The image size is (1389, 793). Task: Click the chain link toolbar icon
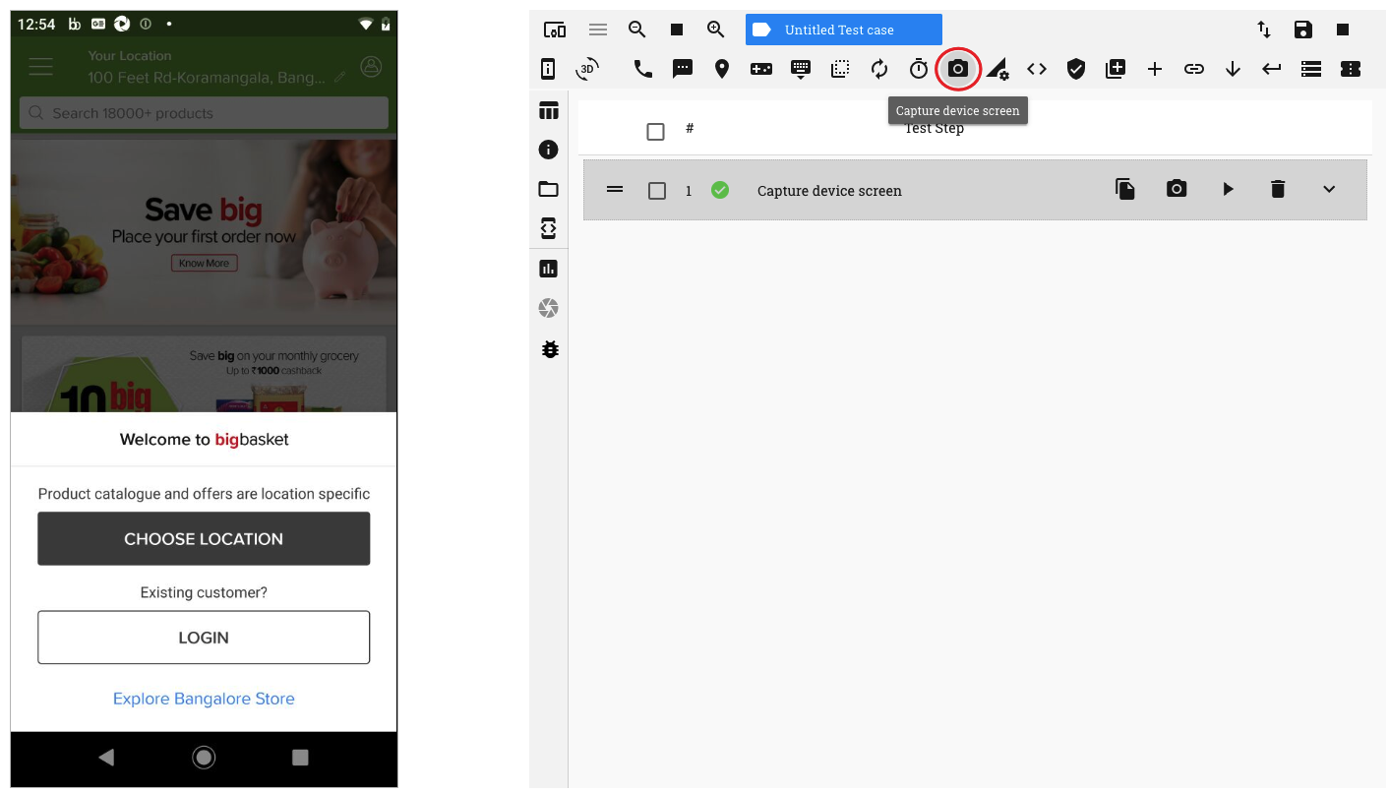click(1194, 69)
